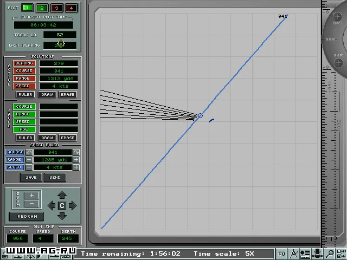Image resolution: width=347 pixels, height=260 pixels.
Task: Decrease the speed ruler range
Action: point(29,160)
